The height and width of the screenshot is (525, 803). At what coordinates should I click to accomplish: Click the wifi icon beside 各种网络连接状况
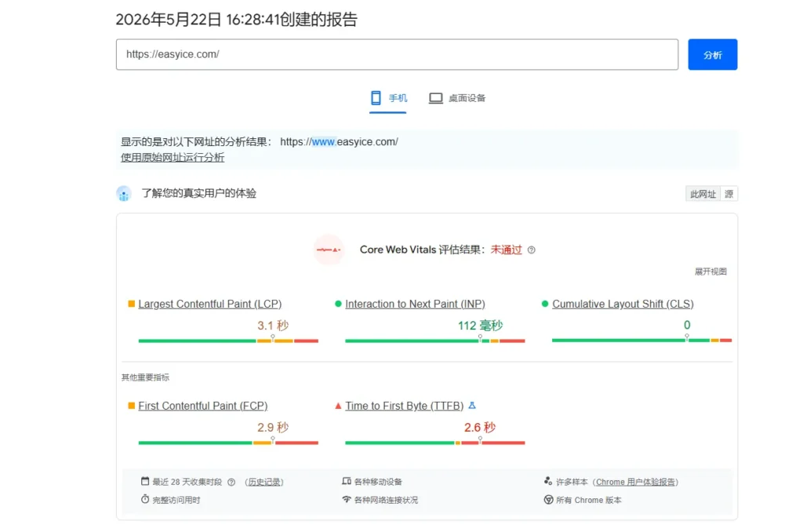click(347, 499)
